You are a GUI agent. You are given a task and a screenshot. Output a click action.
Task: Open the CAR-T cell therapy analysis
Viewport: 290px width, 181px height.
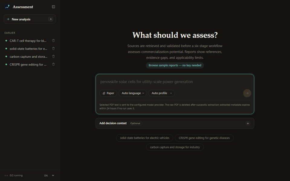tap(28, 41)
